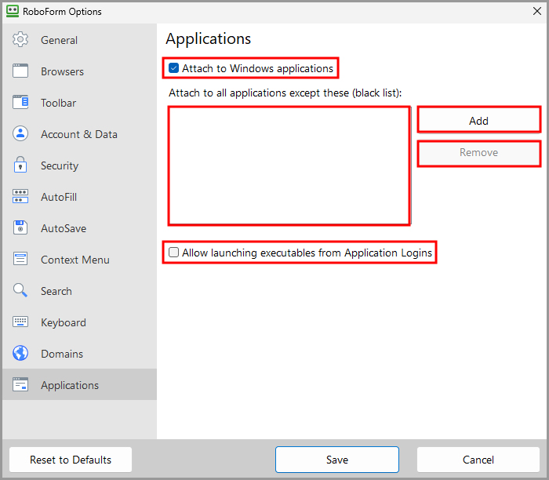The width and height of the screenshot is (549, 480).
Task: Enable launching executables from Application Logins
Action: [x=173, y=253]
